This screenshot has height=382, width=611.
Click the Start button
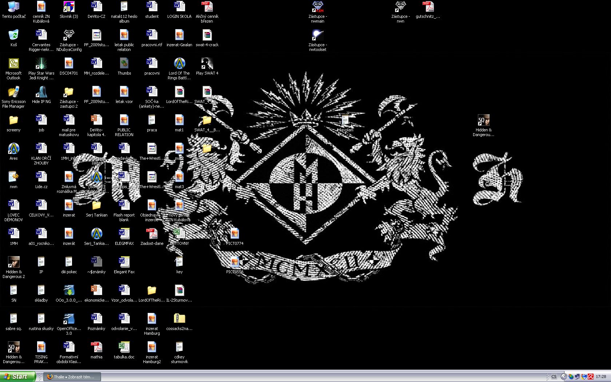pos(18,377)
